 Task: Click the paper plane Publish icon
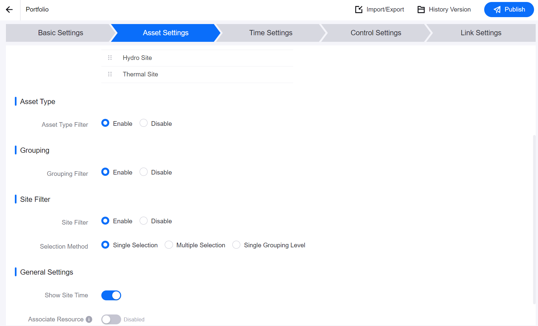[x=497, y=10]
